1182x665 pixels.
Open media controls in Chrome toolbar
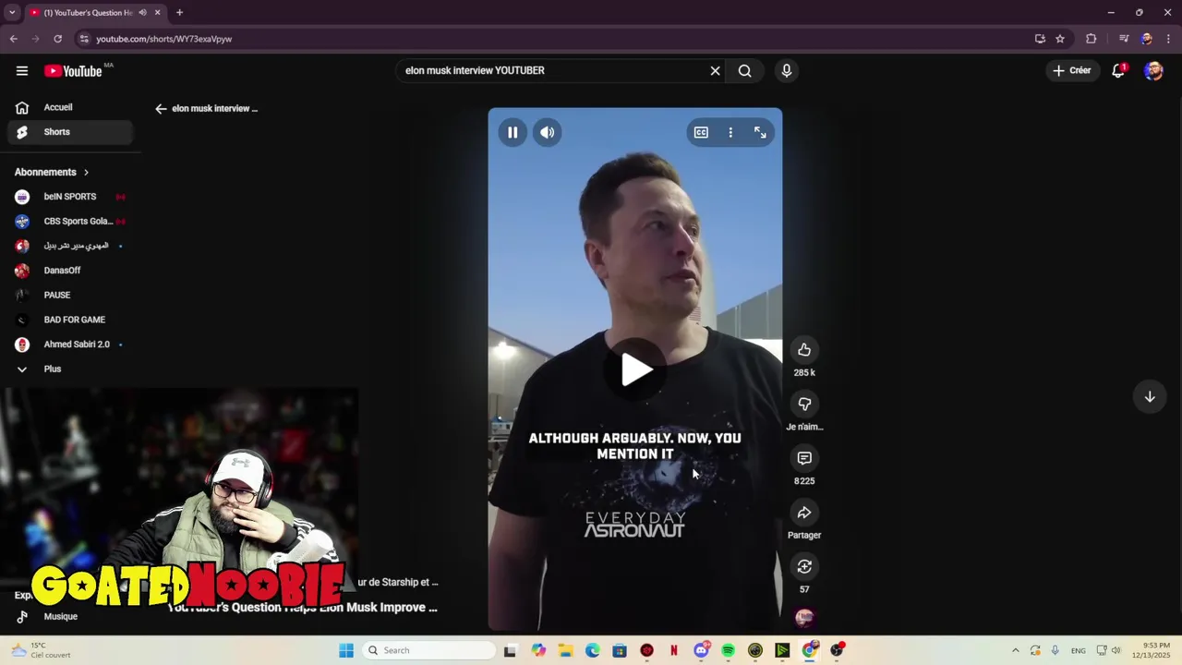coord(1124,39)
